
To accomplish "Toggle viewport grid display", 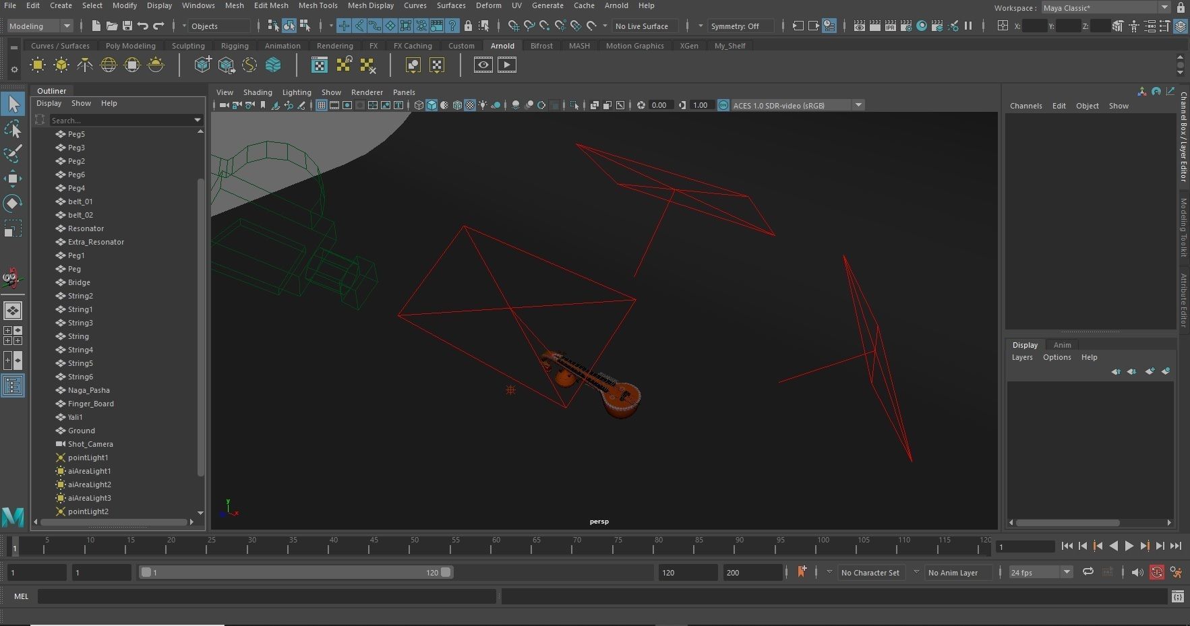I will pyautogui.click(x=322, y=105).
